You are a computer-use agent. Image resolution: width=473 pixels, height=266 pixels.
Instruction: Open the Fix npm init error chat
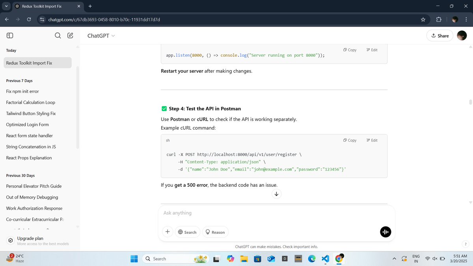(38, 91)
